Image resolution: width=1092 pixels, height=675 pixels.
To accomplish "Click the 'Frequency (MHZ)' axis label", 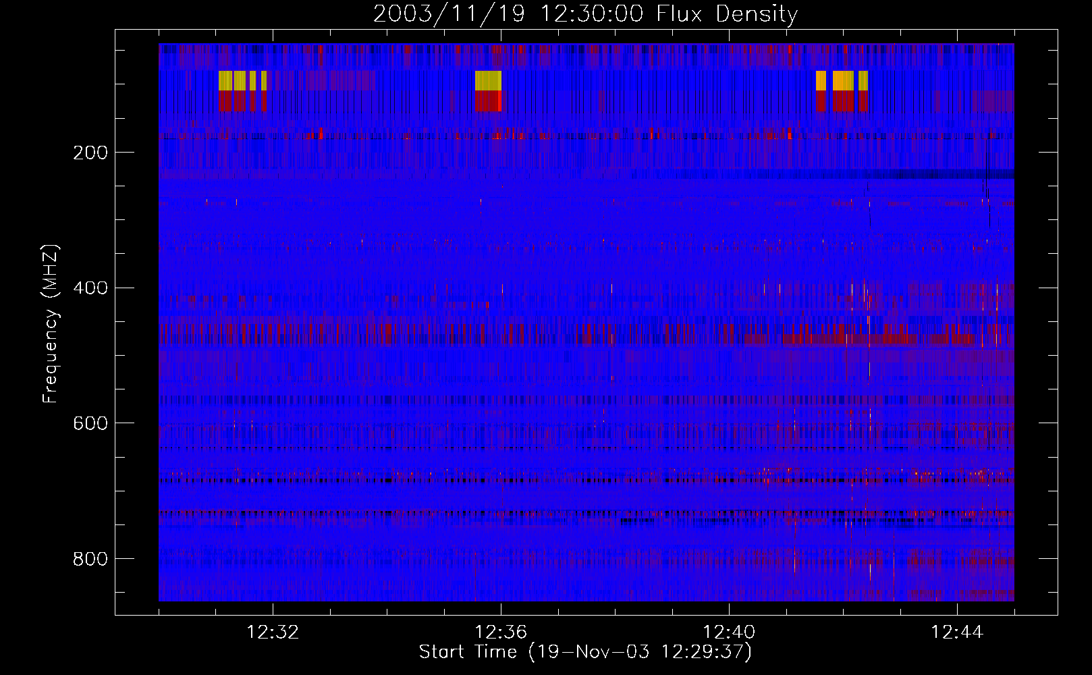I will (51, 323).
